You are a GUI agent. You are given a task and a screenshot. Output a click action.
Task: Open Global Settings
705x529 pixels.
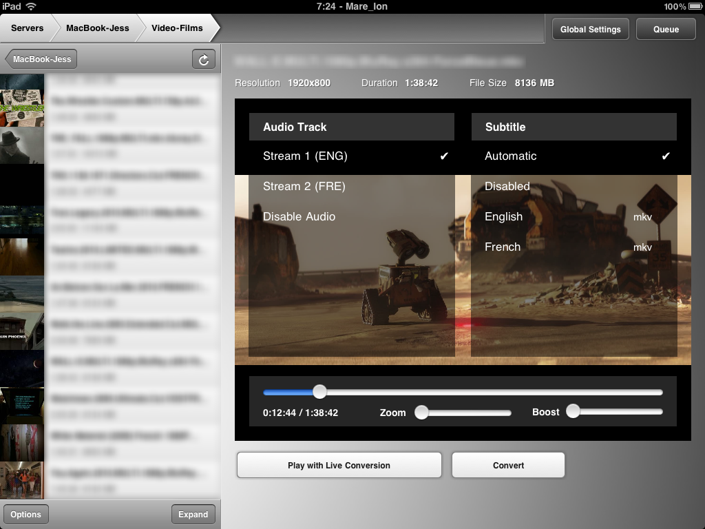coord(590,29)
